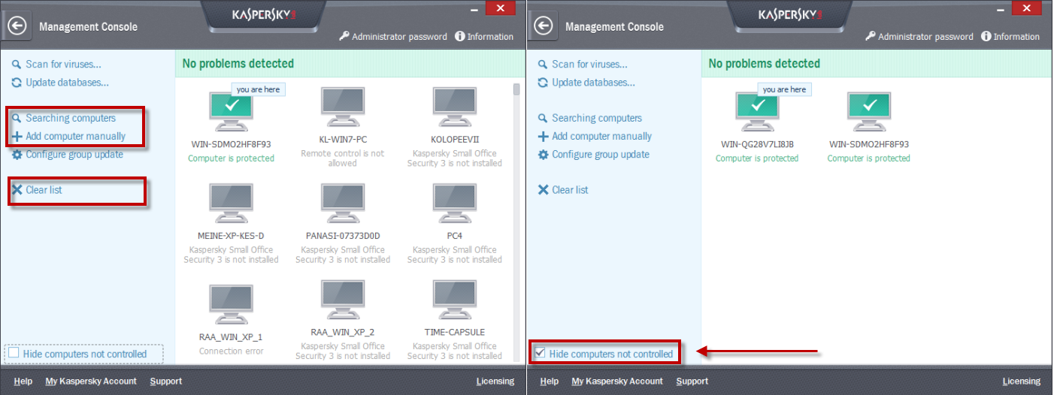The height and width of the screenshot is (395, 1054).
Task: Choose Add computer manually in the right window
Action: click(595, 136)
